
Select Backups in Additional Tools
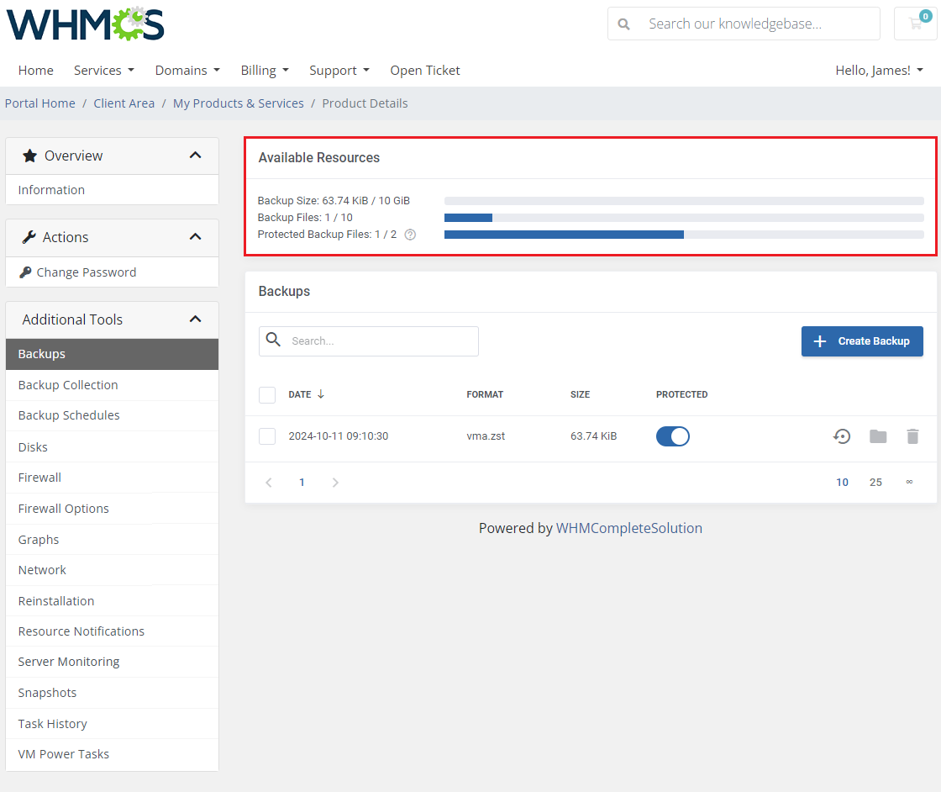113,354
